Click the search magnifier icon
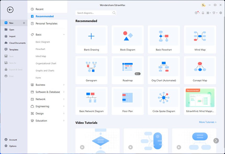225x154 pixels. (x=114, y=13)
